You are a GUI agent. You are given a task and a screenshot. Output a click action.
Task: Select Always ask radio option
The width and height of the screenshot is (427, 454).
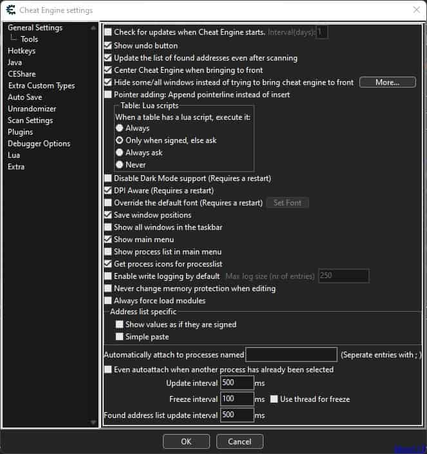point(119,153)
